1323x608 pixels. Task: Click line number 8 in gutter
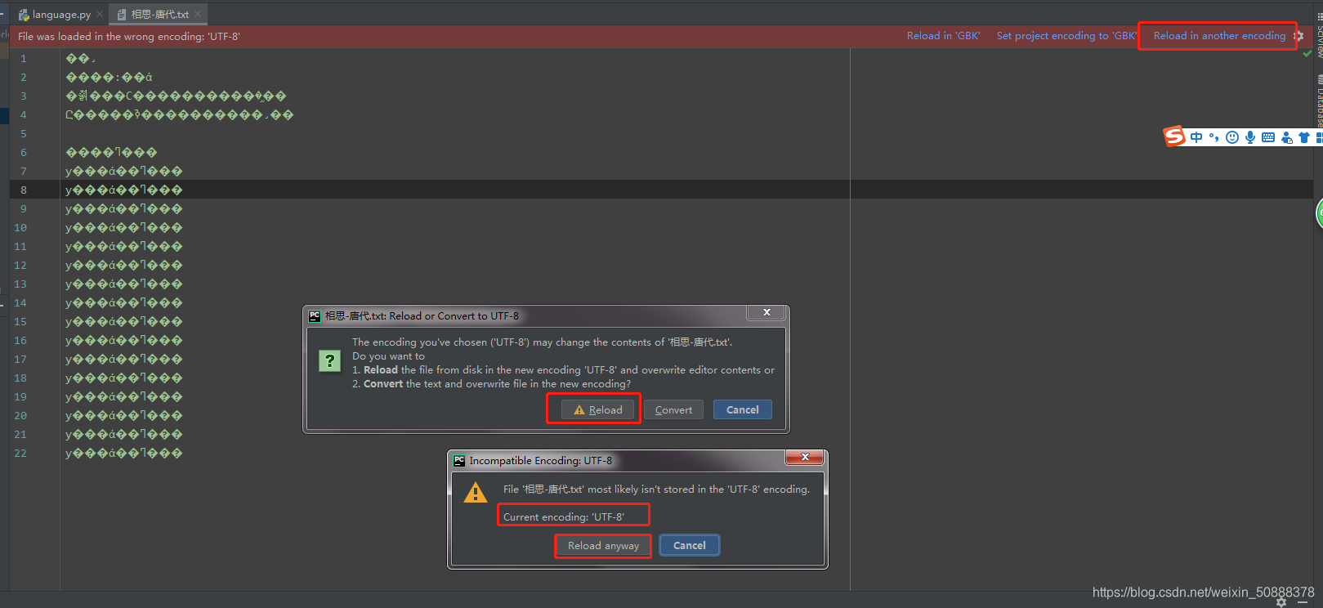[24, 190]
